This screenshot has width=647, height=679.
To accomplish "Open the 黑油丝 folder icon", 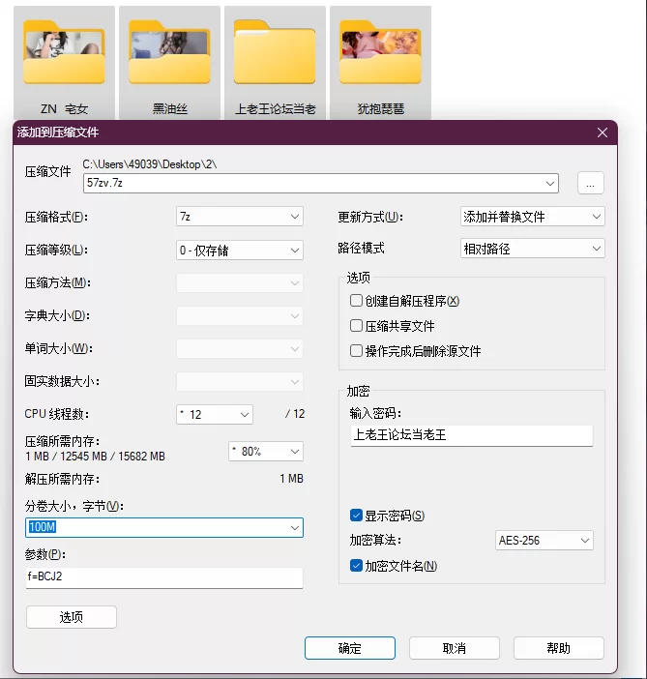I will coord(168,54).
